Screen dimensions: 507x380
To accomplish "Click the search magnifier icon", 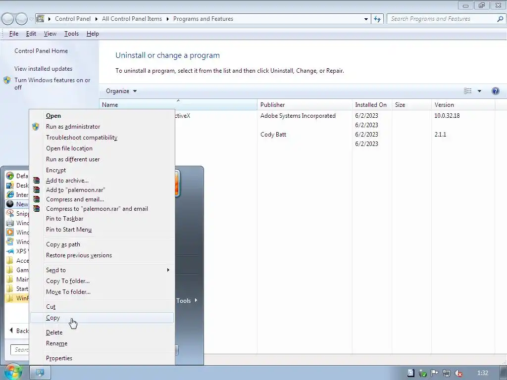I will coord(500,19).
